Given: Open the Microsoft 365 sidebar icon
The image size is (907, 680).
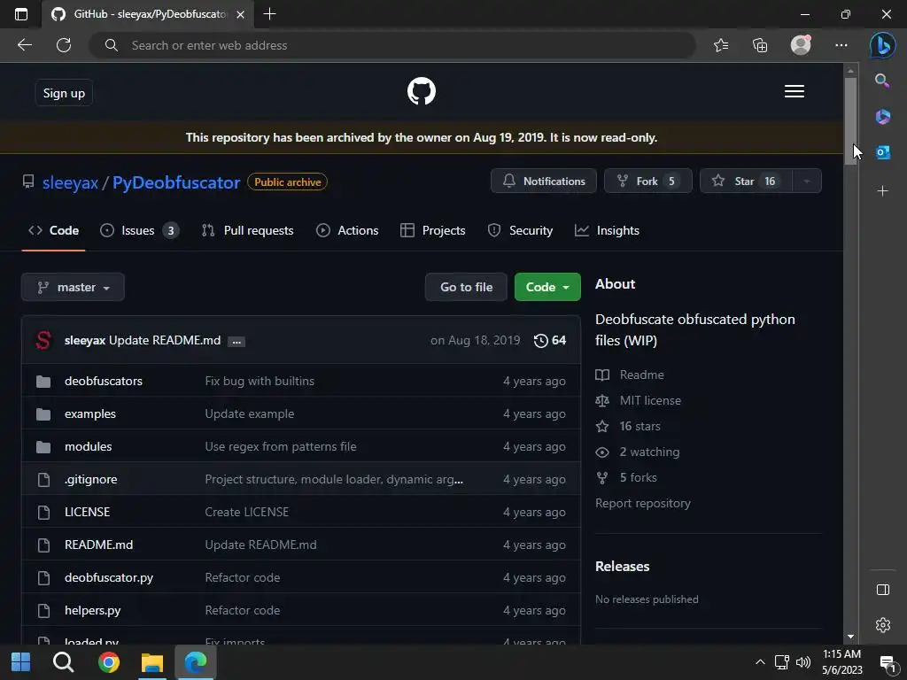Looking at the screenshot, I should (882, 116).
